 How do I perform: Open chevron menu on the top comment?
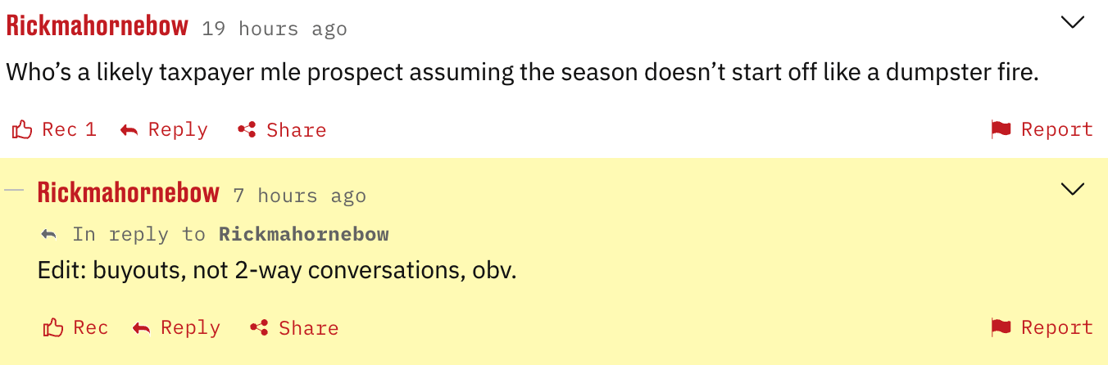[1072, 23]
